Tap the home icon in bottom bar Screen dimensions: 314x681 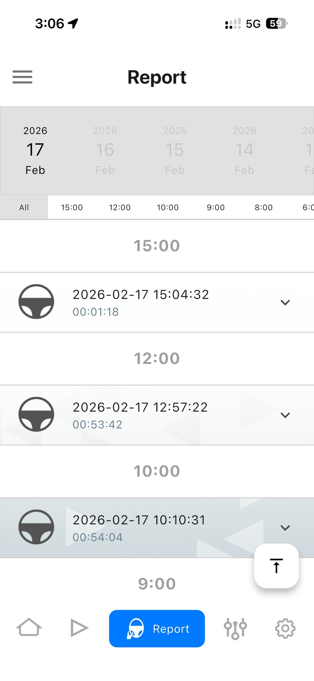click(x=29, y=628)
